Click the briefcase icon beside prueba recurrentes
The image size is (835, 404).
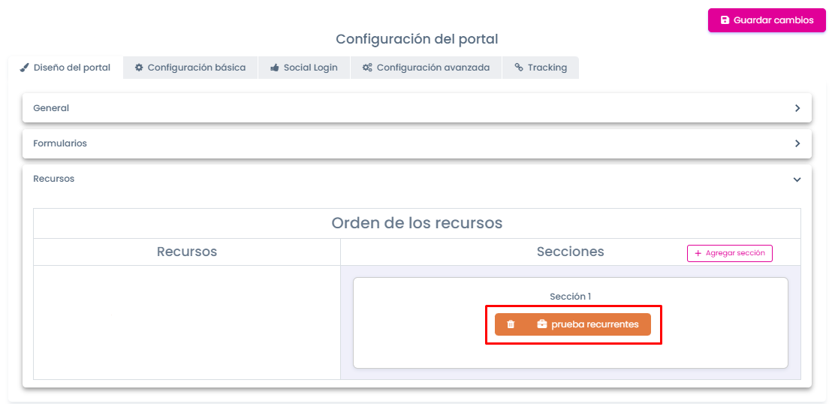[x=542, y=324]
